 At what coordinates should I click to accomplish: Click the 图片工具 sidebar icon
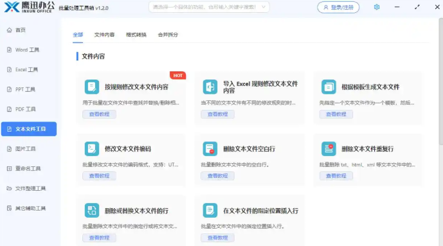(x=10, y=148)
